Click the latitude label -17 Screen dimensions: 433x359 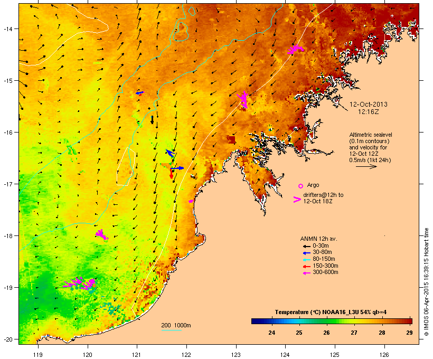(7, 184)
